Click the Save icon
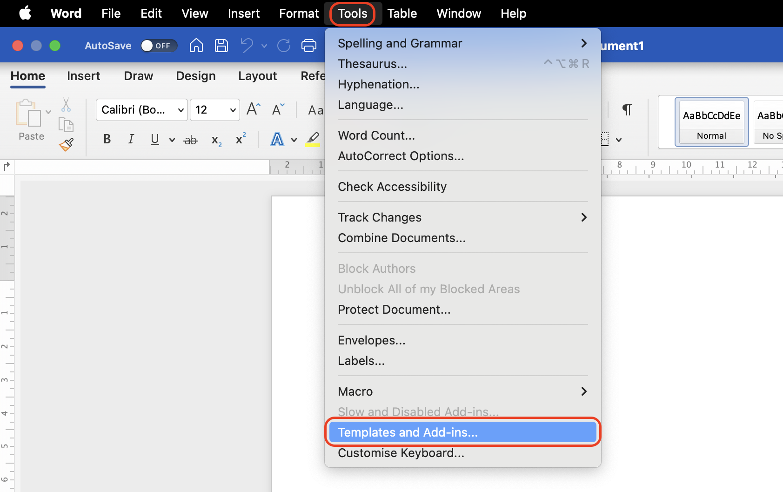 click(x=221, y=45)
